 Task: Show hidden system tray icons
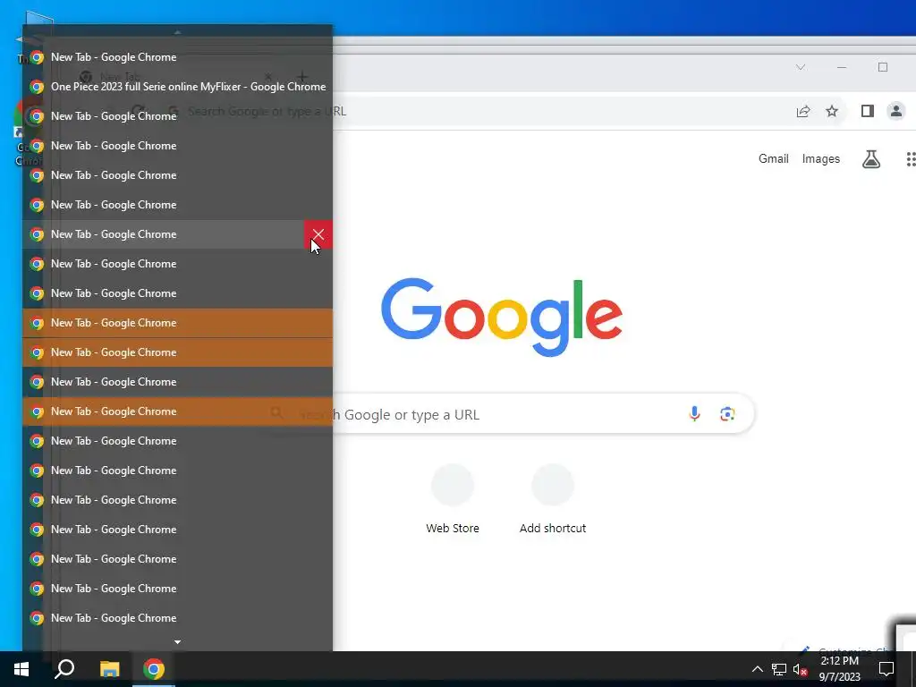pos(757,669)
